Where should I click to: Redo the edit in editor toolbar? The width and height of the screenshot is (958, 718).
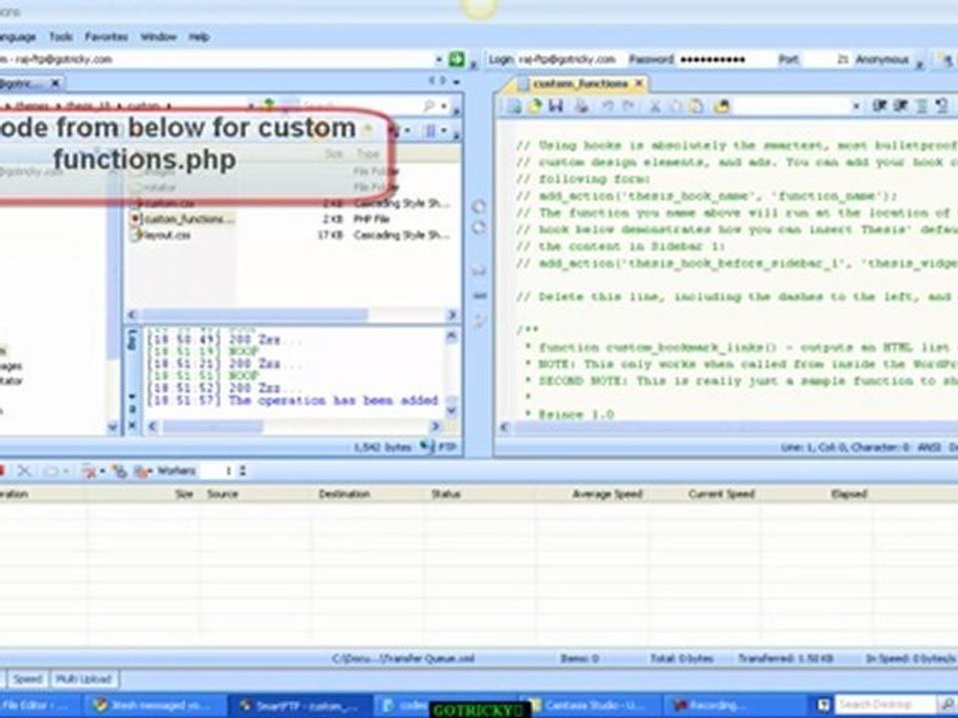click(628, 107)
